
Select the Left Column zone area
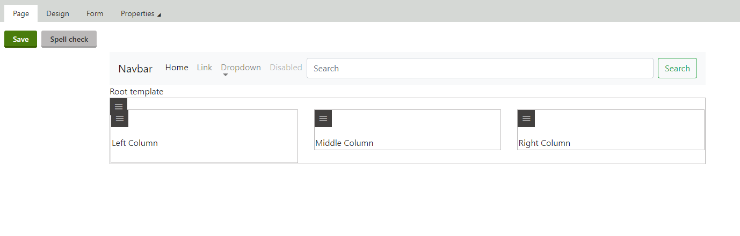pyautogui.click(x=204, y=136)
